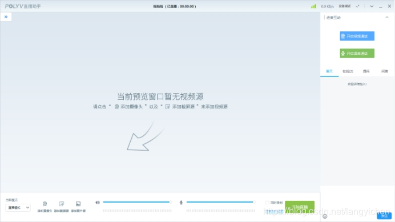The height and width of the screenshot is (222, 395).
Task: Open the 问答 tab on the far right
Action: (x=384, y=71)
